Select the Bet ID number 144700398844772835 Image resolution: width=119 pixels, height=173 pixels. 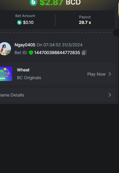57,53
